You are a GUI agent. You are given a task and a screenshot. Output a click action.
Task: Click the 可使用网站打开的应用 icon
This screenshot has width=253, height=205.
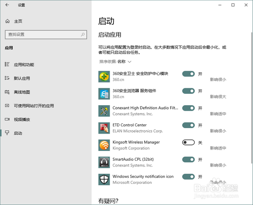pyautogui.click(x=7, y=106)
